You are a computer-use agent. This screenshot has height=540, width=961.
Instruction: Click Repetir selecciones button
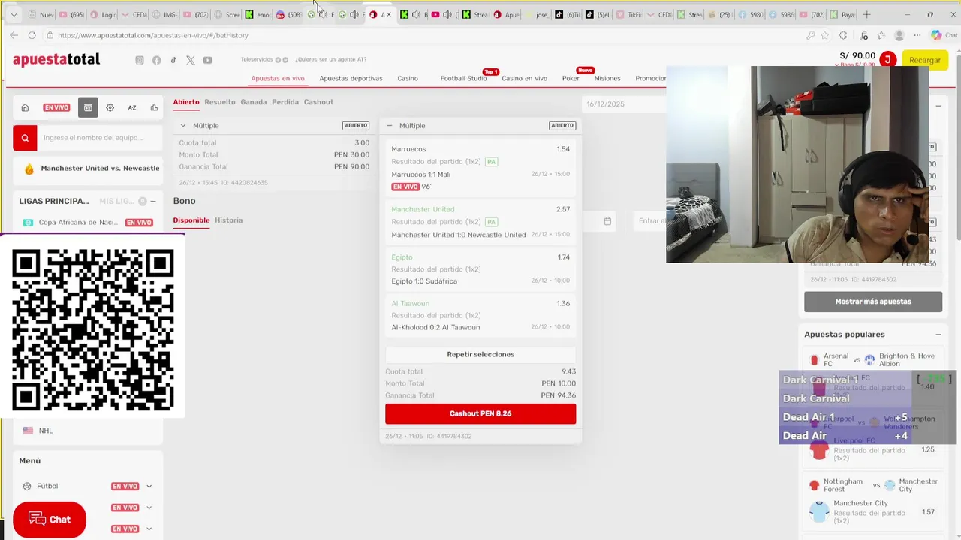[x=480, y=354]
